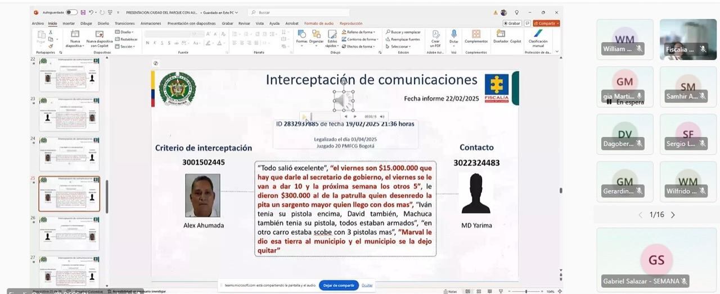Open the Formato de audio tab
720x294 pixels.
coord(319,24)
